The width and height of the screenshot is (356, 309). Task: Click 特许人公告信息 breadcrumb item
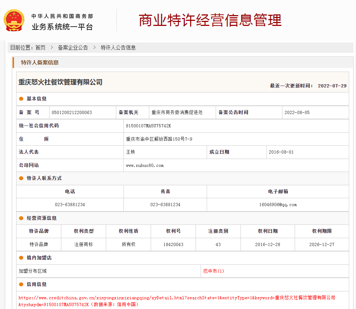(118, 47)
